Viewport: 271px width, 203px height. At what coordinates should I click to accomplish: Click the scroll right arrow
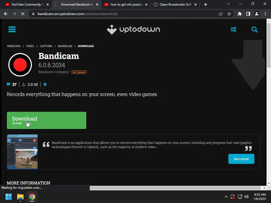tap(264, 188)
